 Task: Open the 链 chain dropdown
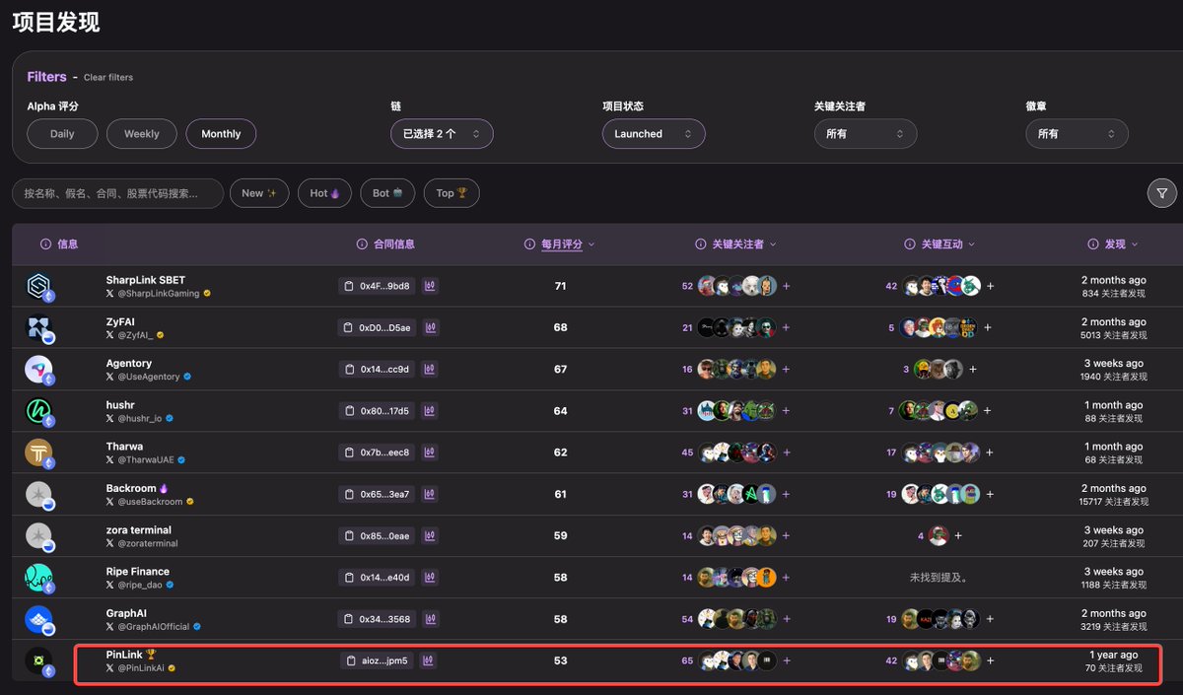coord(442,134)
